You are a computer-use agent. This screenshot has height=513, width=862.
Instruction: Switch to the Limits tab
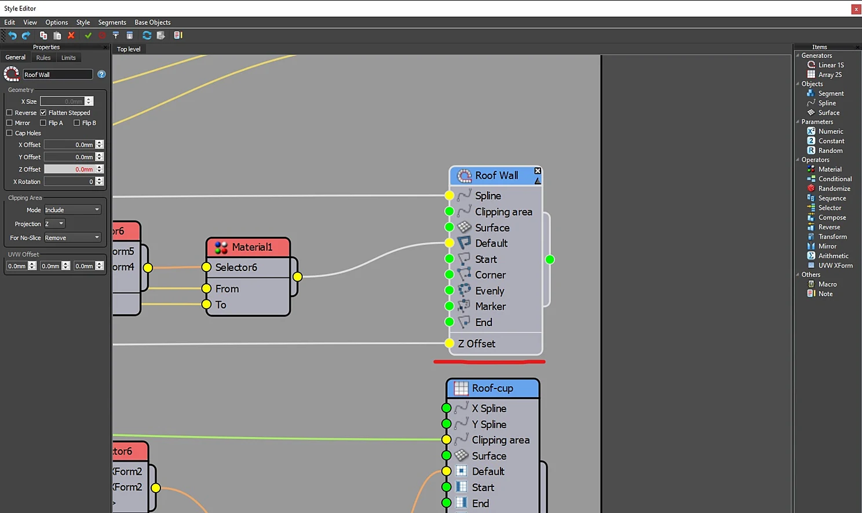[x=68, y=58]
